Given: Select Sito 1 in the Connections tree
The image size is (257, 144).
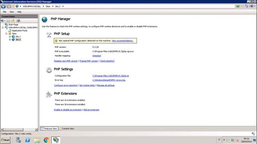Looking at the screenshot, I should click(18, 36).
